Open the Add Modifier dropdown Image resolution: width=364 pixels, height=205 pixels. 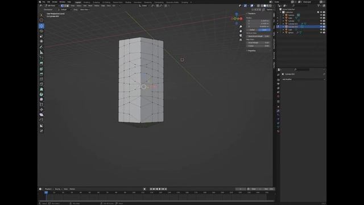point(303,79)
